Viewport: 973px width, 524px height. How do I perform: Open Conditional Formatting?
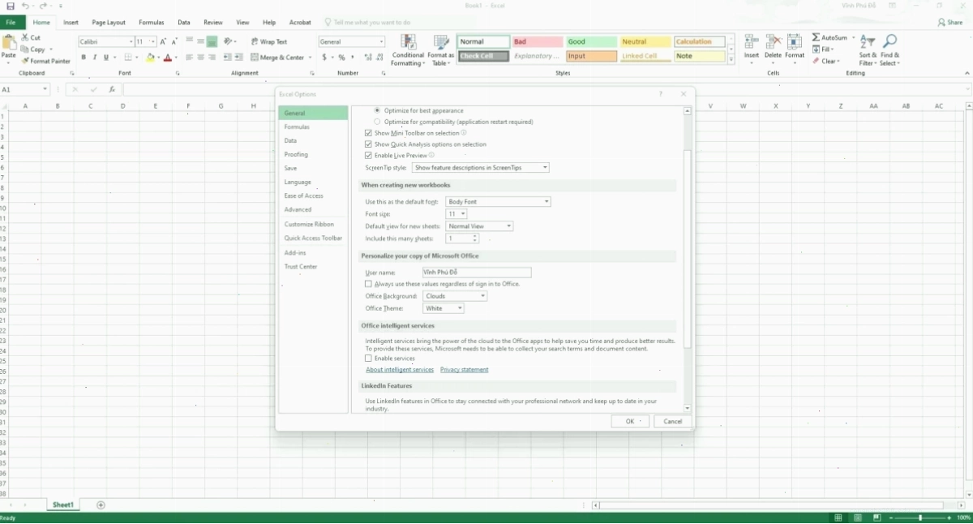pyautogui.click(x=408, y=50)
